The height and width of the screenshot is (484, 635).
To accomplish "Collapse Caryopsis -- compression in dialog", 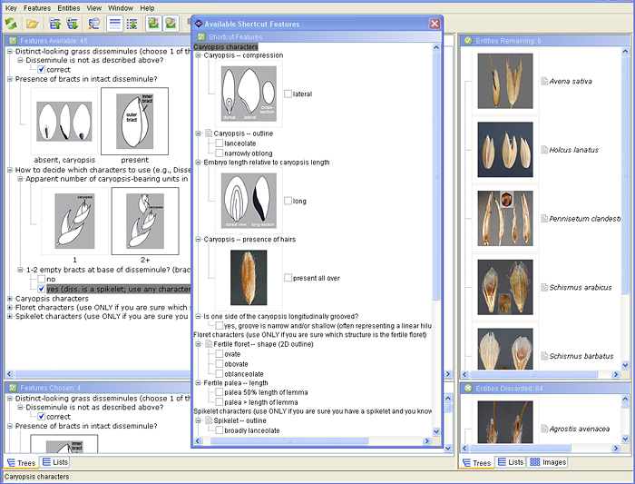I will point(198,55).
